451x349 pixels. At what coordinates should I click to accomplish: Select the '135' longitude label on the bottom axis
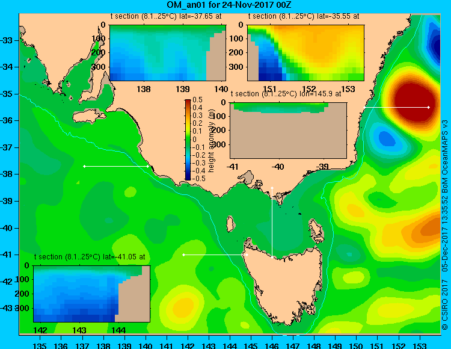(x=40, y=345)
